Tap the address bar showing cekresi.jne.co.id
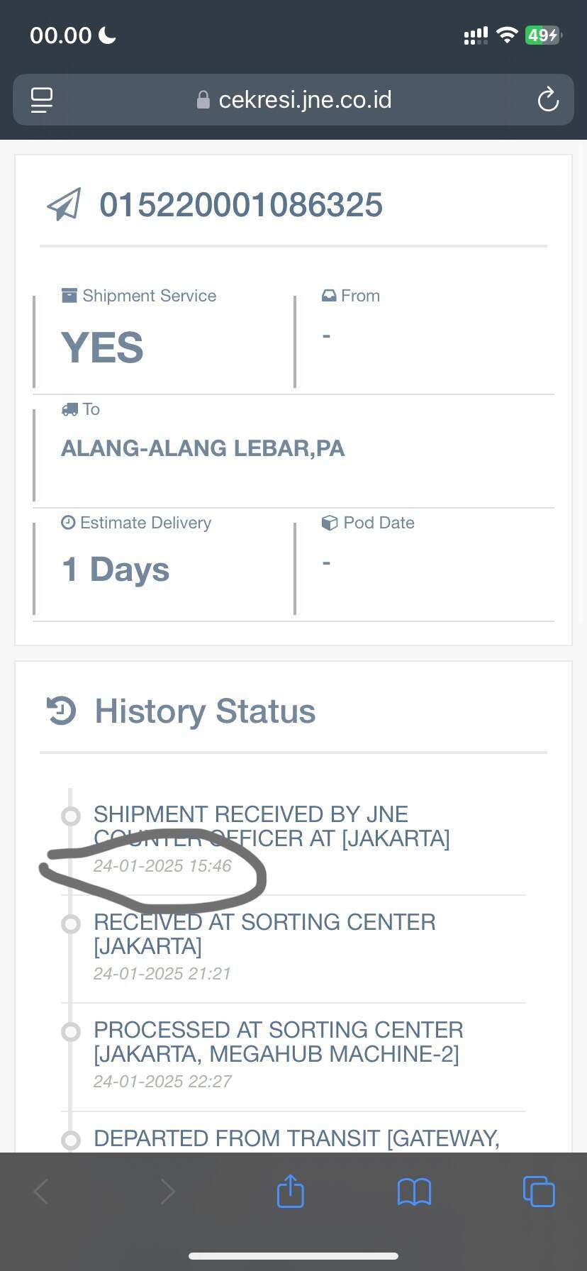This screenshot has height=1271, width=587. pos(305,99)
